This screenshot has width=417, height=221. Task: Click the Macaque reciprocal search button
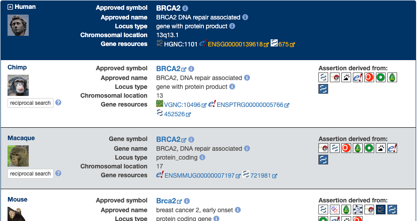tap(31, 174)
